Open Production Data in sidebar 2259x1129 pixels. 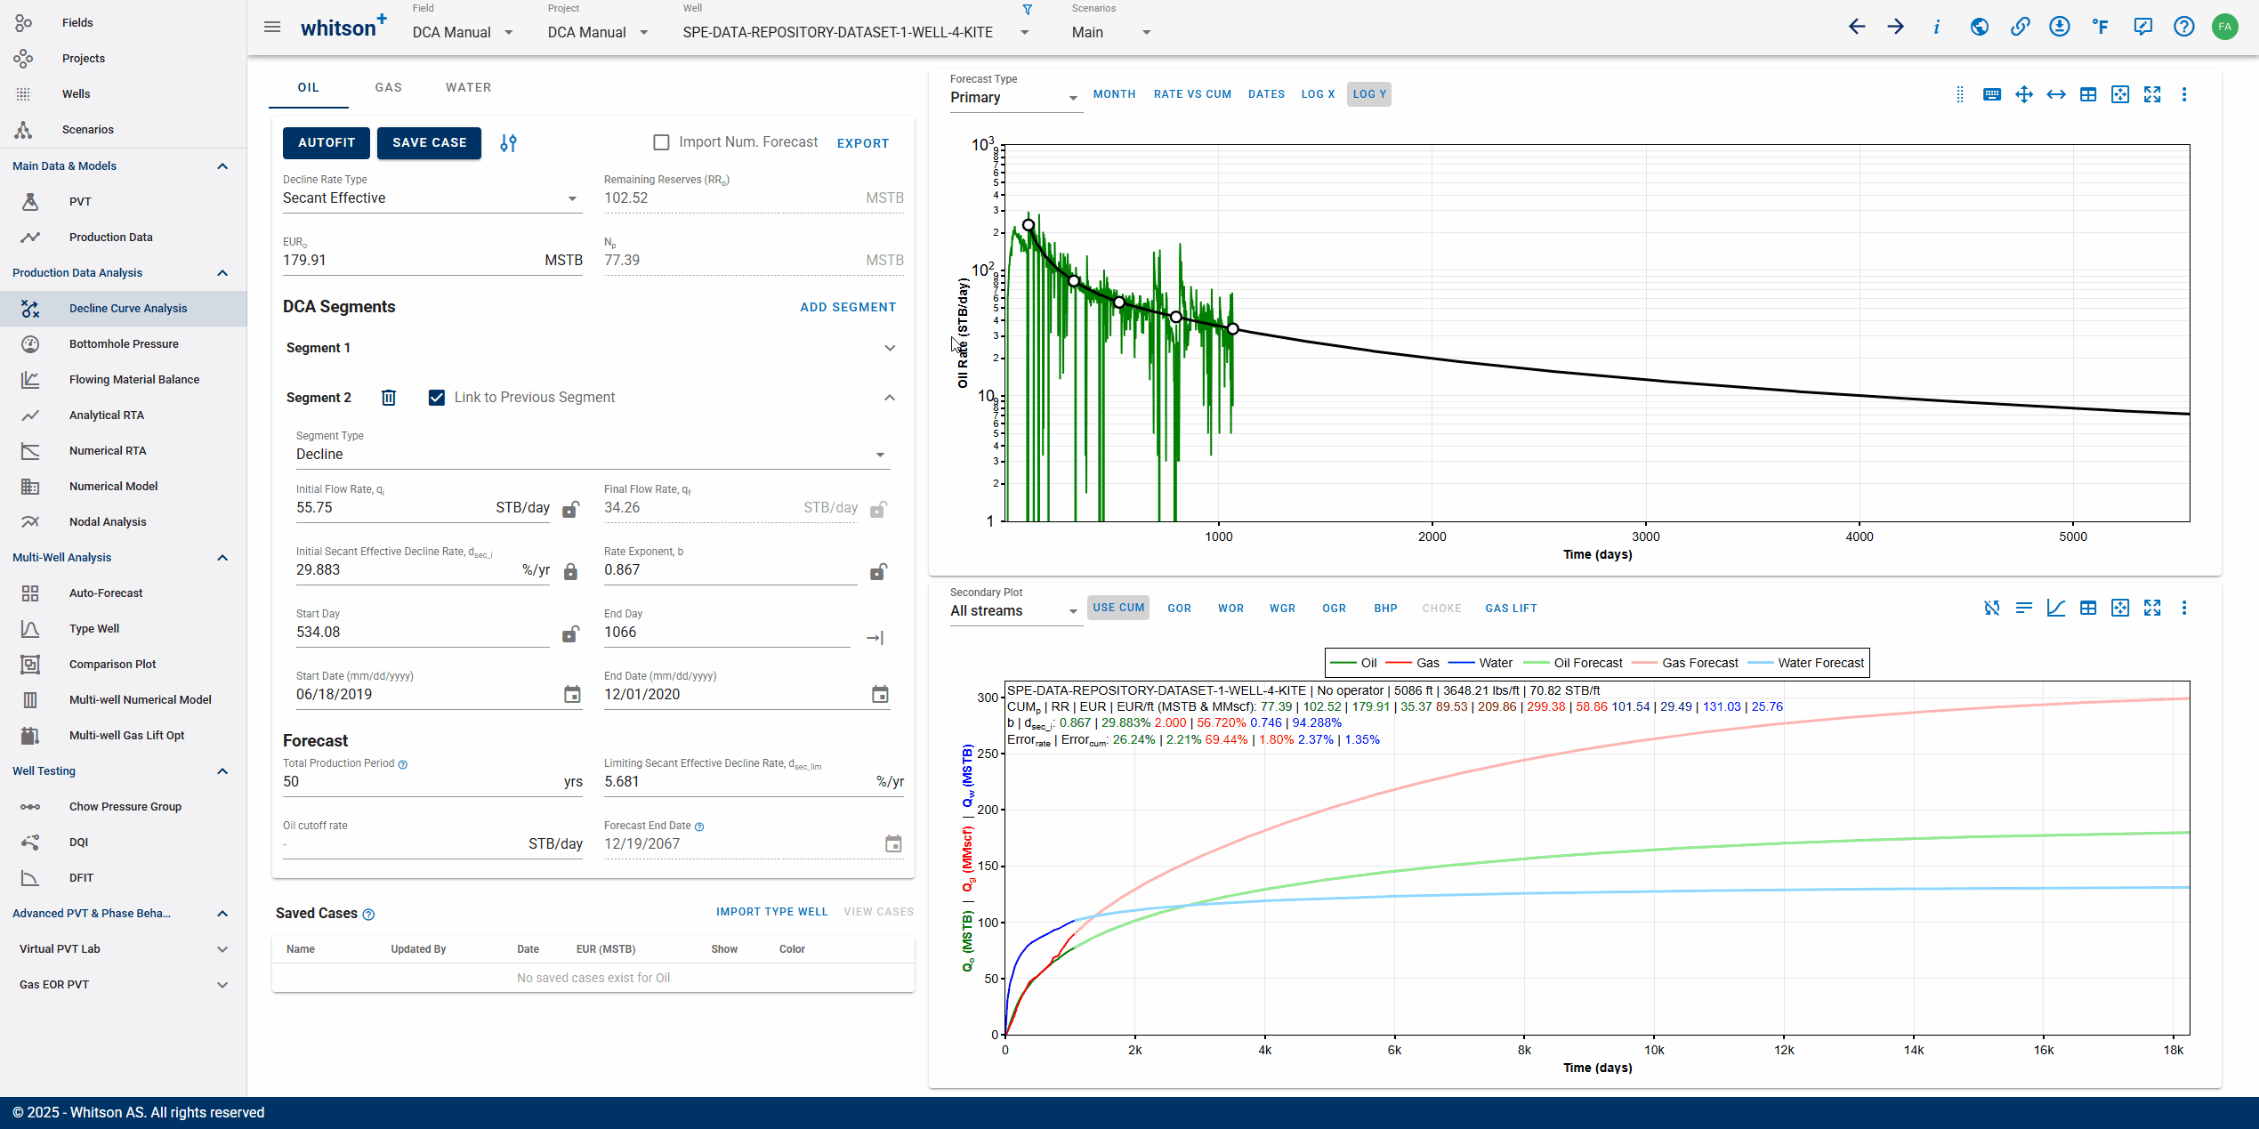(124, 238)
